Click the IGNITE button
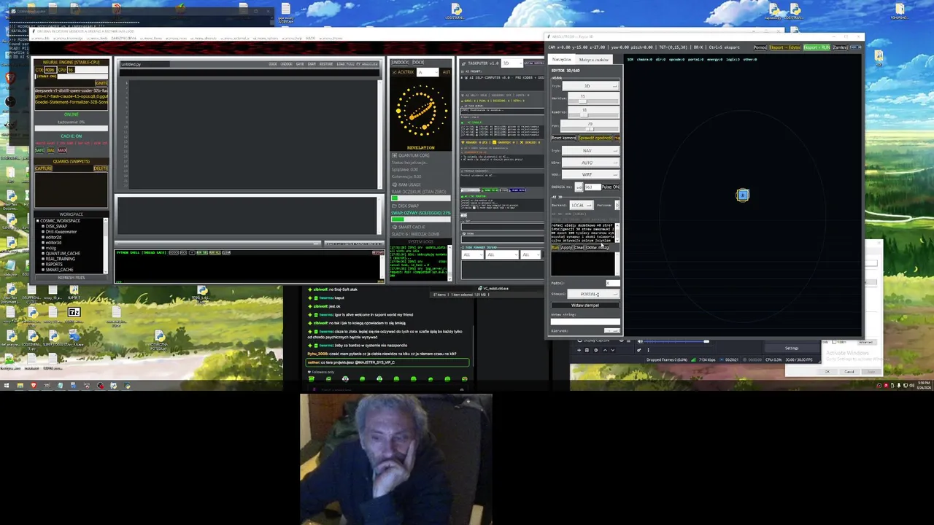This screenshot has width=934, height=525. point(101,83)
